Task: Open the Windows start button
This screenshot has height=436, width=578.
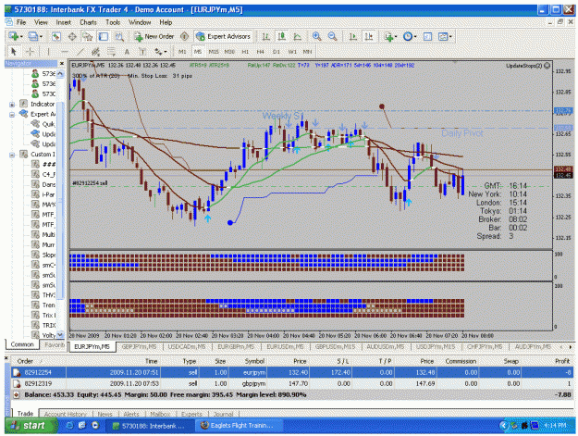Action: 31,426
